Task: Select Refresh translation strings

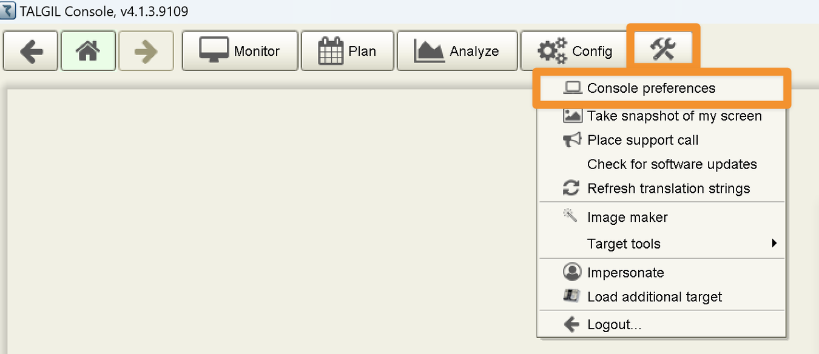Action: click(x=662, y=189)
